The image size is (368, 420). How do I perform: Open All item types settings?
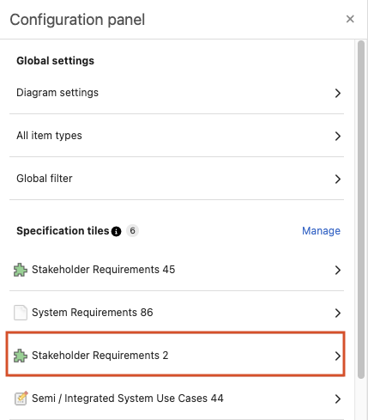[x=177, y=136]
